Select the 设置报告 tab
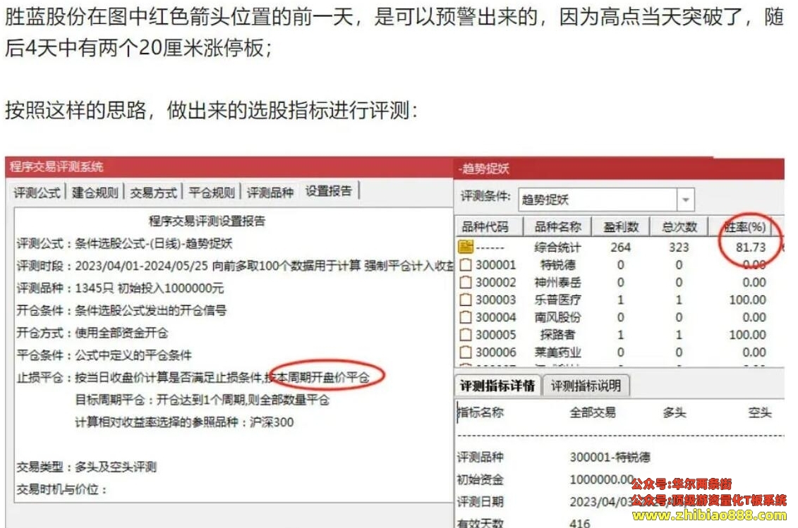 329,191
